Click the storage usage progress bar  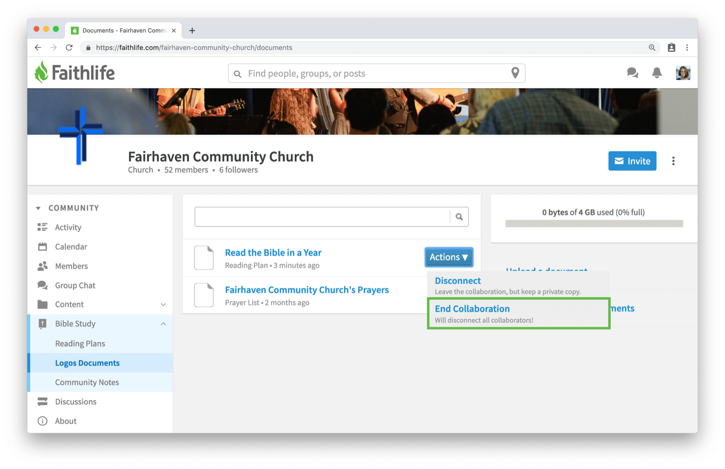click(x=594, y=224)
